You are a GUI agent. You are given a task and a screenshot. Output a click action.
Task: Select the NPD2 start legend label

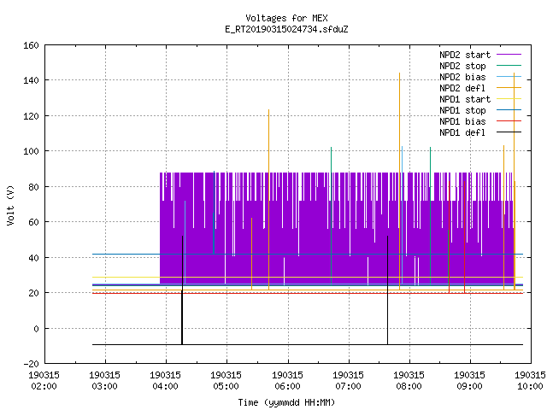pyautogui.click(x=465, y=55)
